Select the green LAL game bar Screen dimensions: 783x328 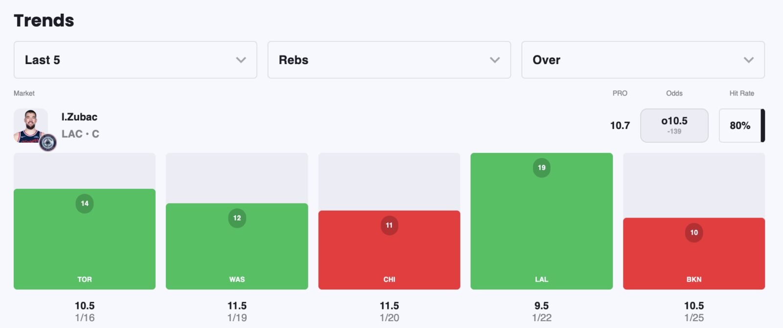[x=541, y=225]
